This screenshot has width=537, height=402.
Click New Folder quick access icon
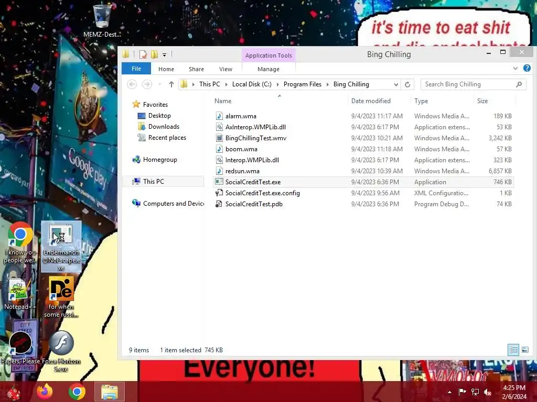pyautogui.click(x=155, y=54)
